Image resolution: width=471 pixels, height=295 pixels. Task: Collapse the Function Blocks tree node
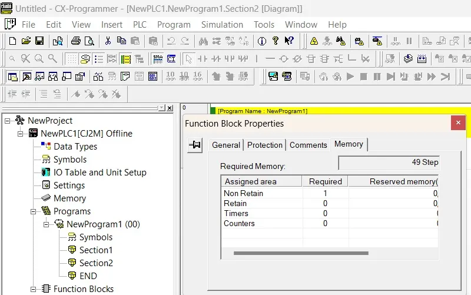[x=34, y=289]
